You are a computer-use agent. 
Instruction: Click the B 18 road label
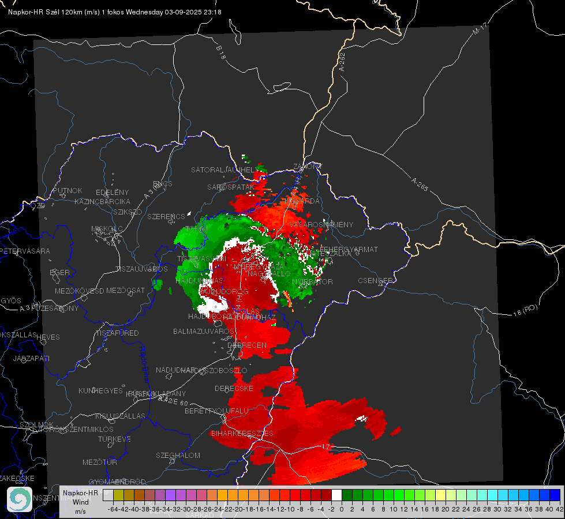coord(221,52)
